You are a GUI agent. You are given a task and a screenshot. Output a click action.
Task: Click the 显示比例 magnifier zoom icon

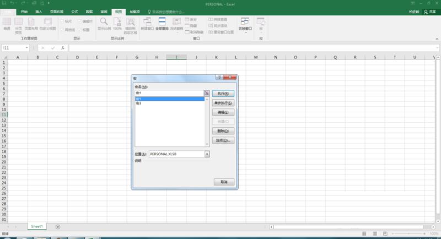[104, 24]
